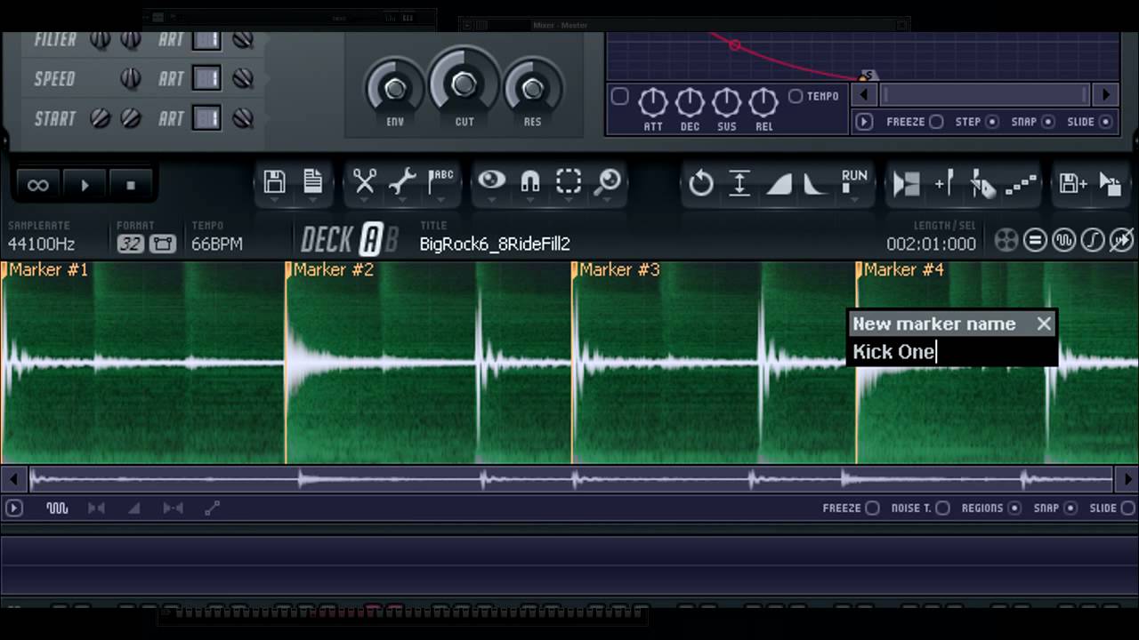Close the New marker name popup
This screenshot has height=640, width=1139.
[1044, 324]
